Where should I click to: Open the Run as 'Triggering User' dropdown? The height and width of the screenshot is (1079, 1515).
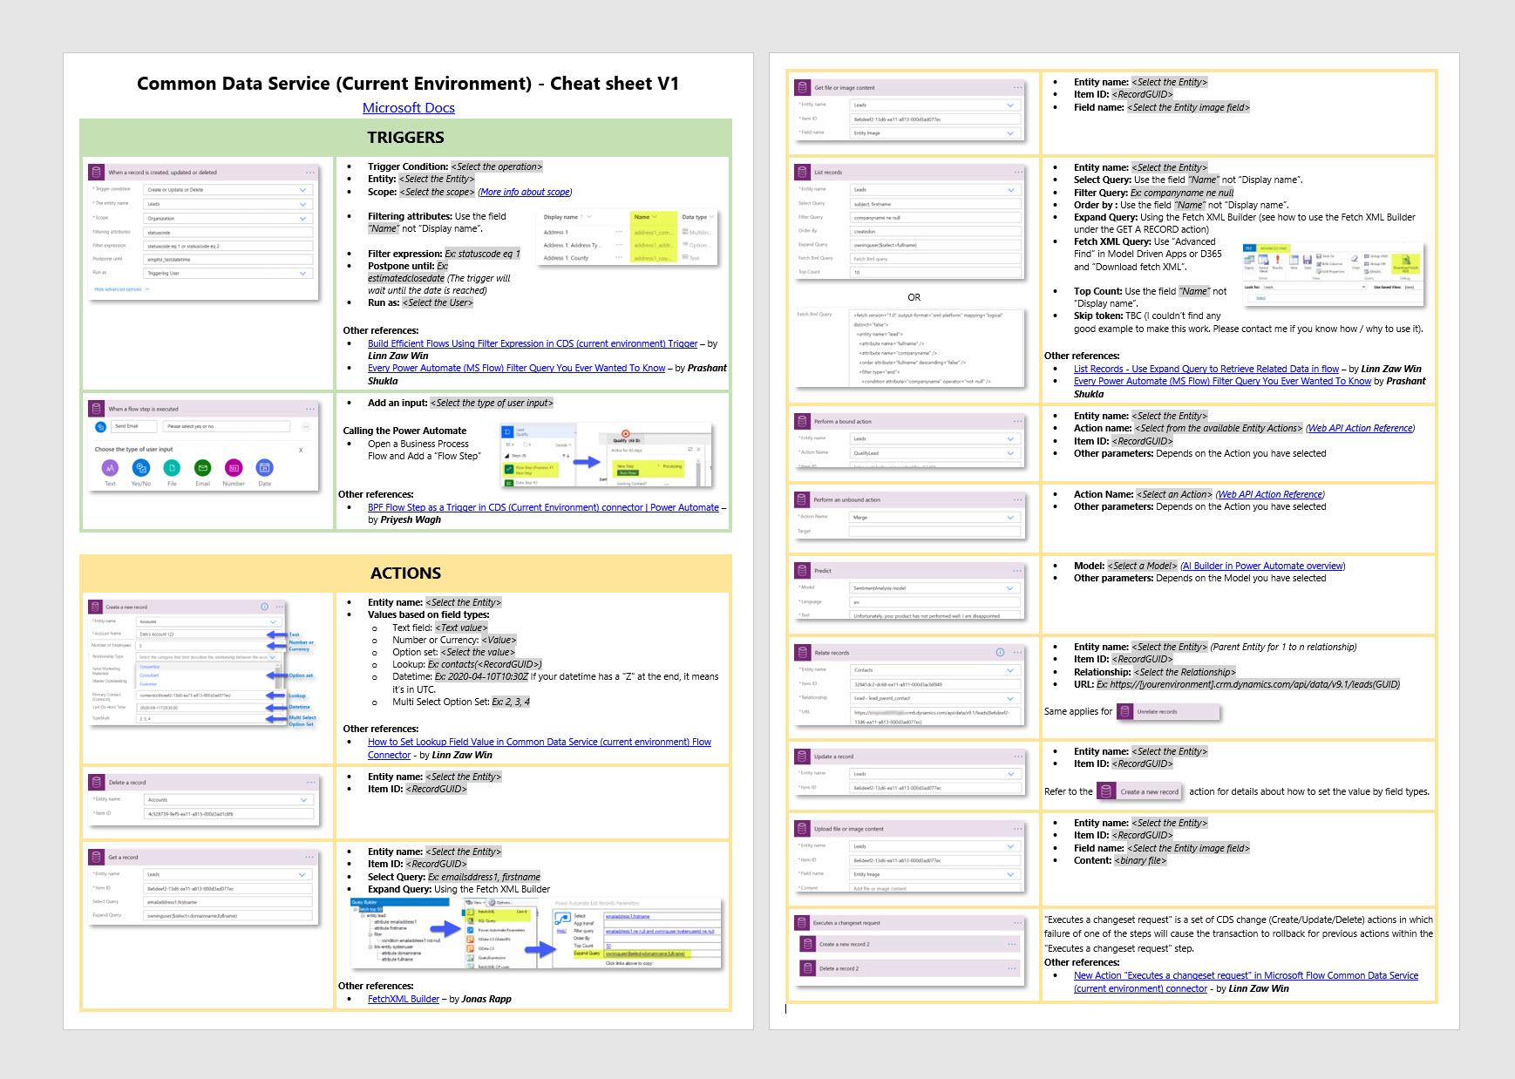pyautogui.click(x=303, y=273)
